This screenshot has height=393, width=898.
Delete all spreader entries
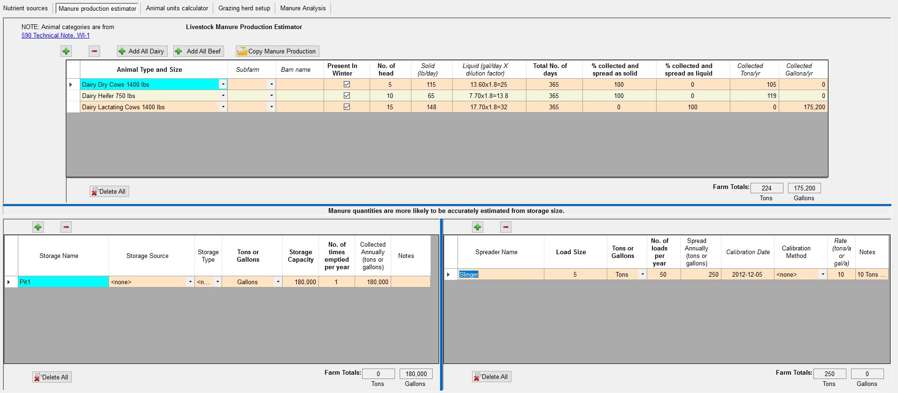[491, 377]
